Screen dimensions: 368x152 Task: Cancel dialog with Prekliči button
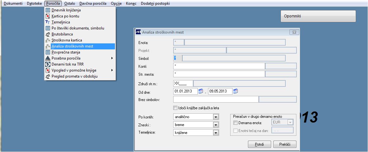(x=285, y=144)
